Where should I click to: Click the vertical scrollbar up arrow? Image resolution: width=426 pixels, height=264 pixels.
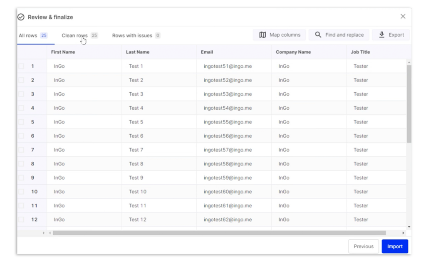409,62
